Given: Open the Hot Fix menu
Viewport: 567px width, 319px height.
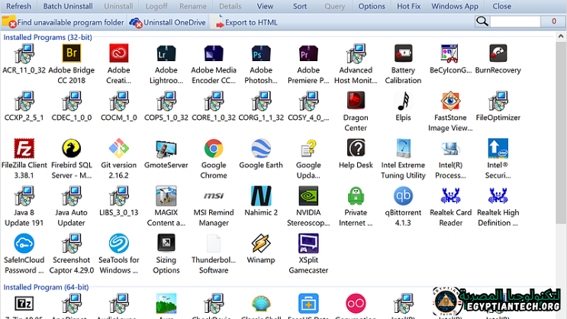Looking at the screenshot, I should tap(408, 6).
